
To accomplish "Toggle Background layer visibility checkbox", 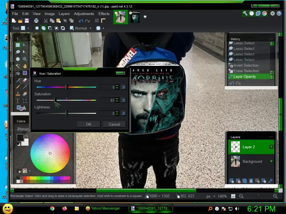I will (271, 161).
